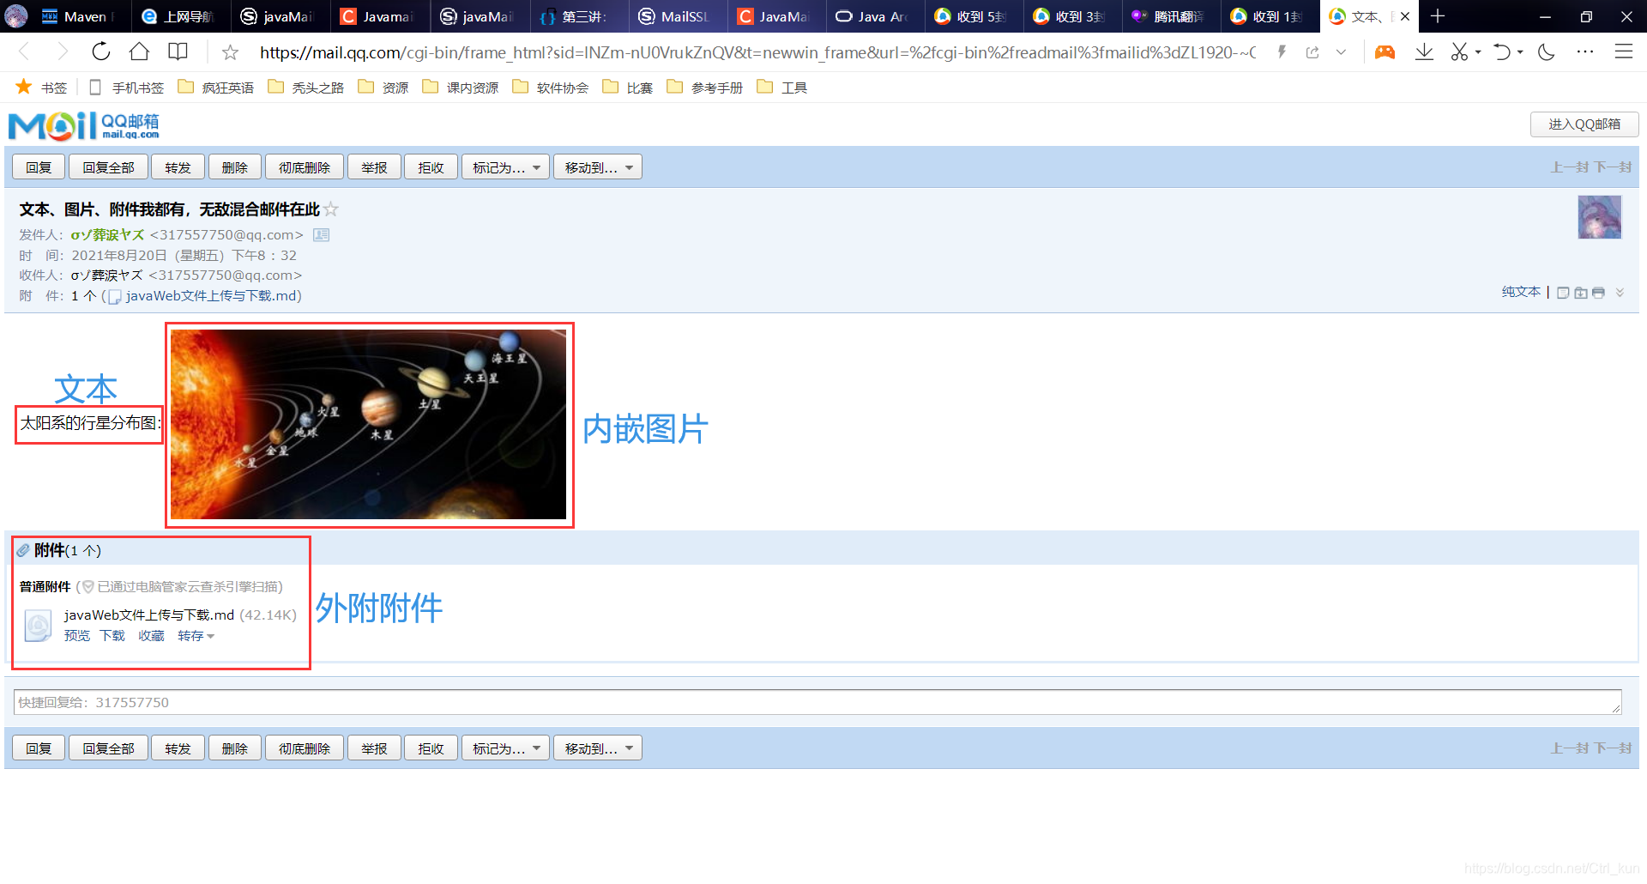Open the browser downloads arrow icon

(x=1424, y=52)
